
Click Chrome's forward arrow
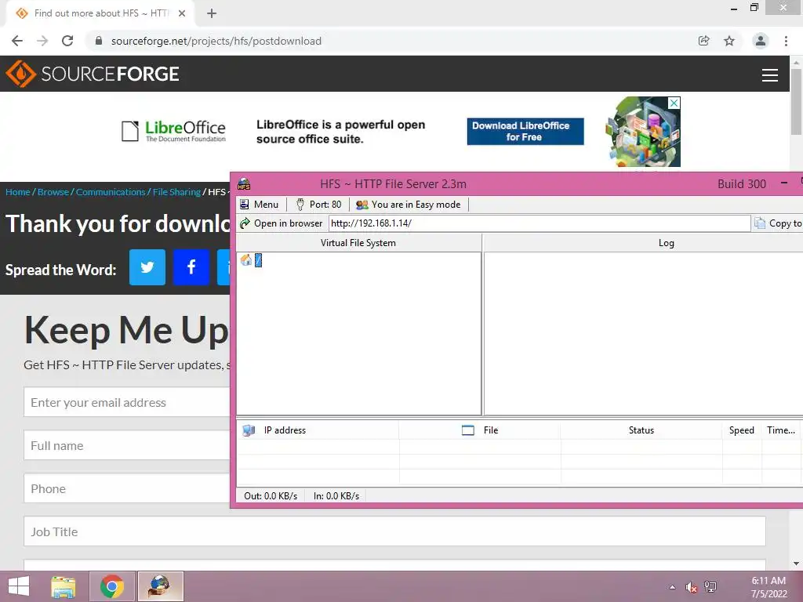(42, 41)
